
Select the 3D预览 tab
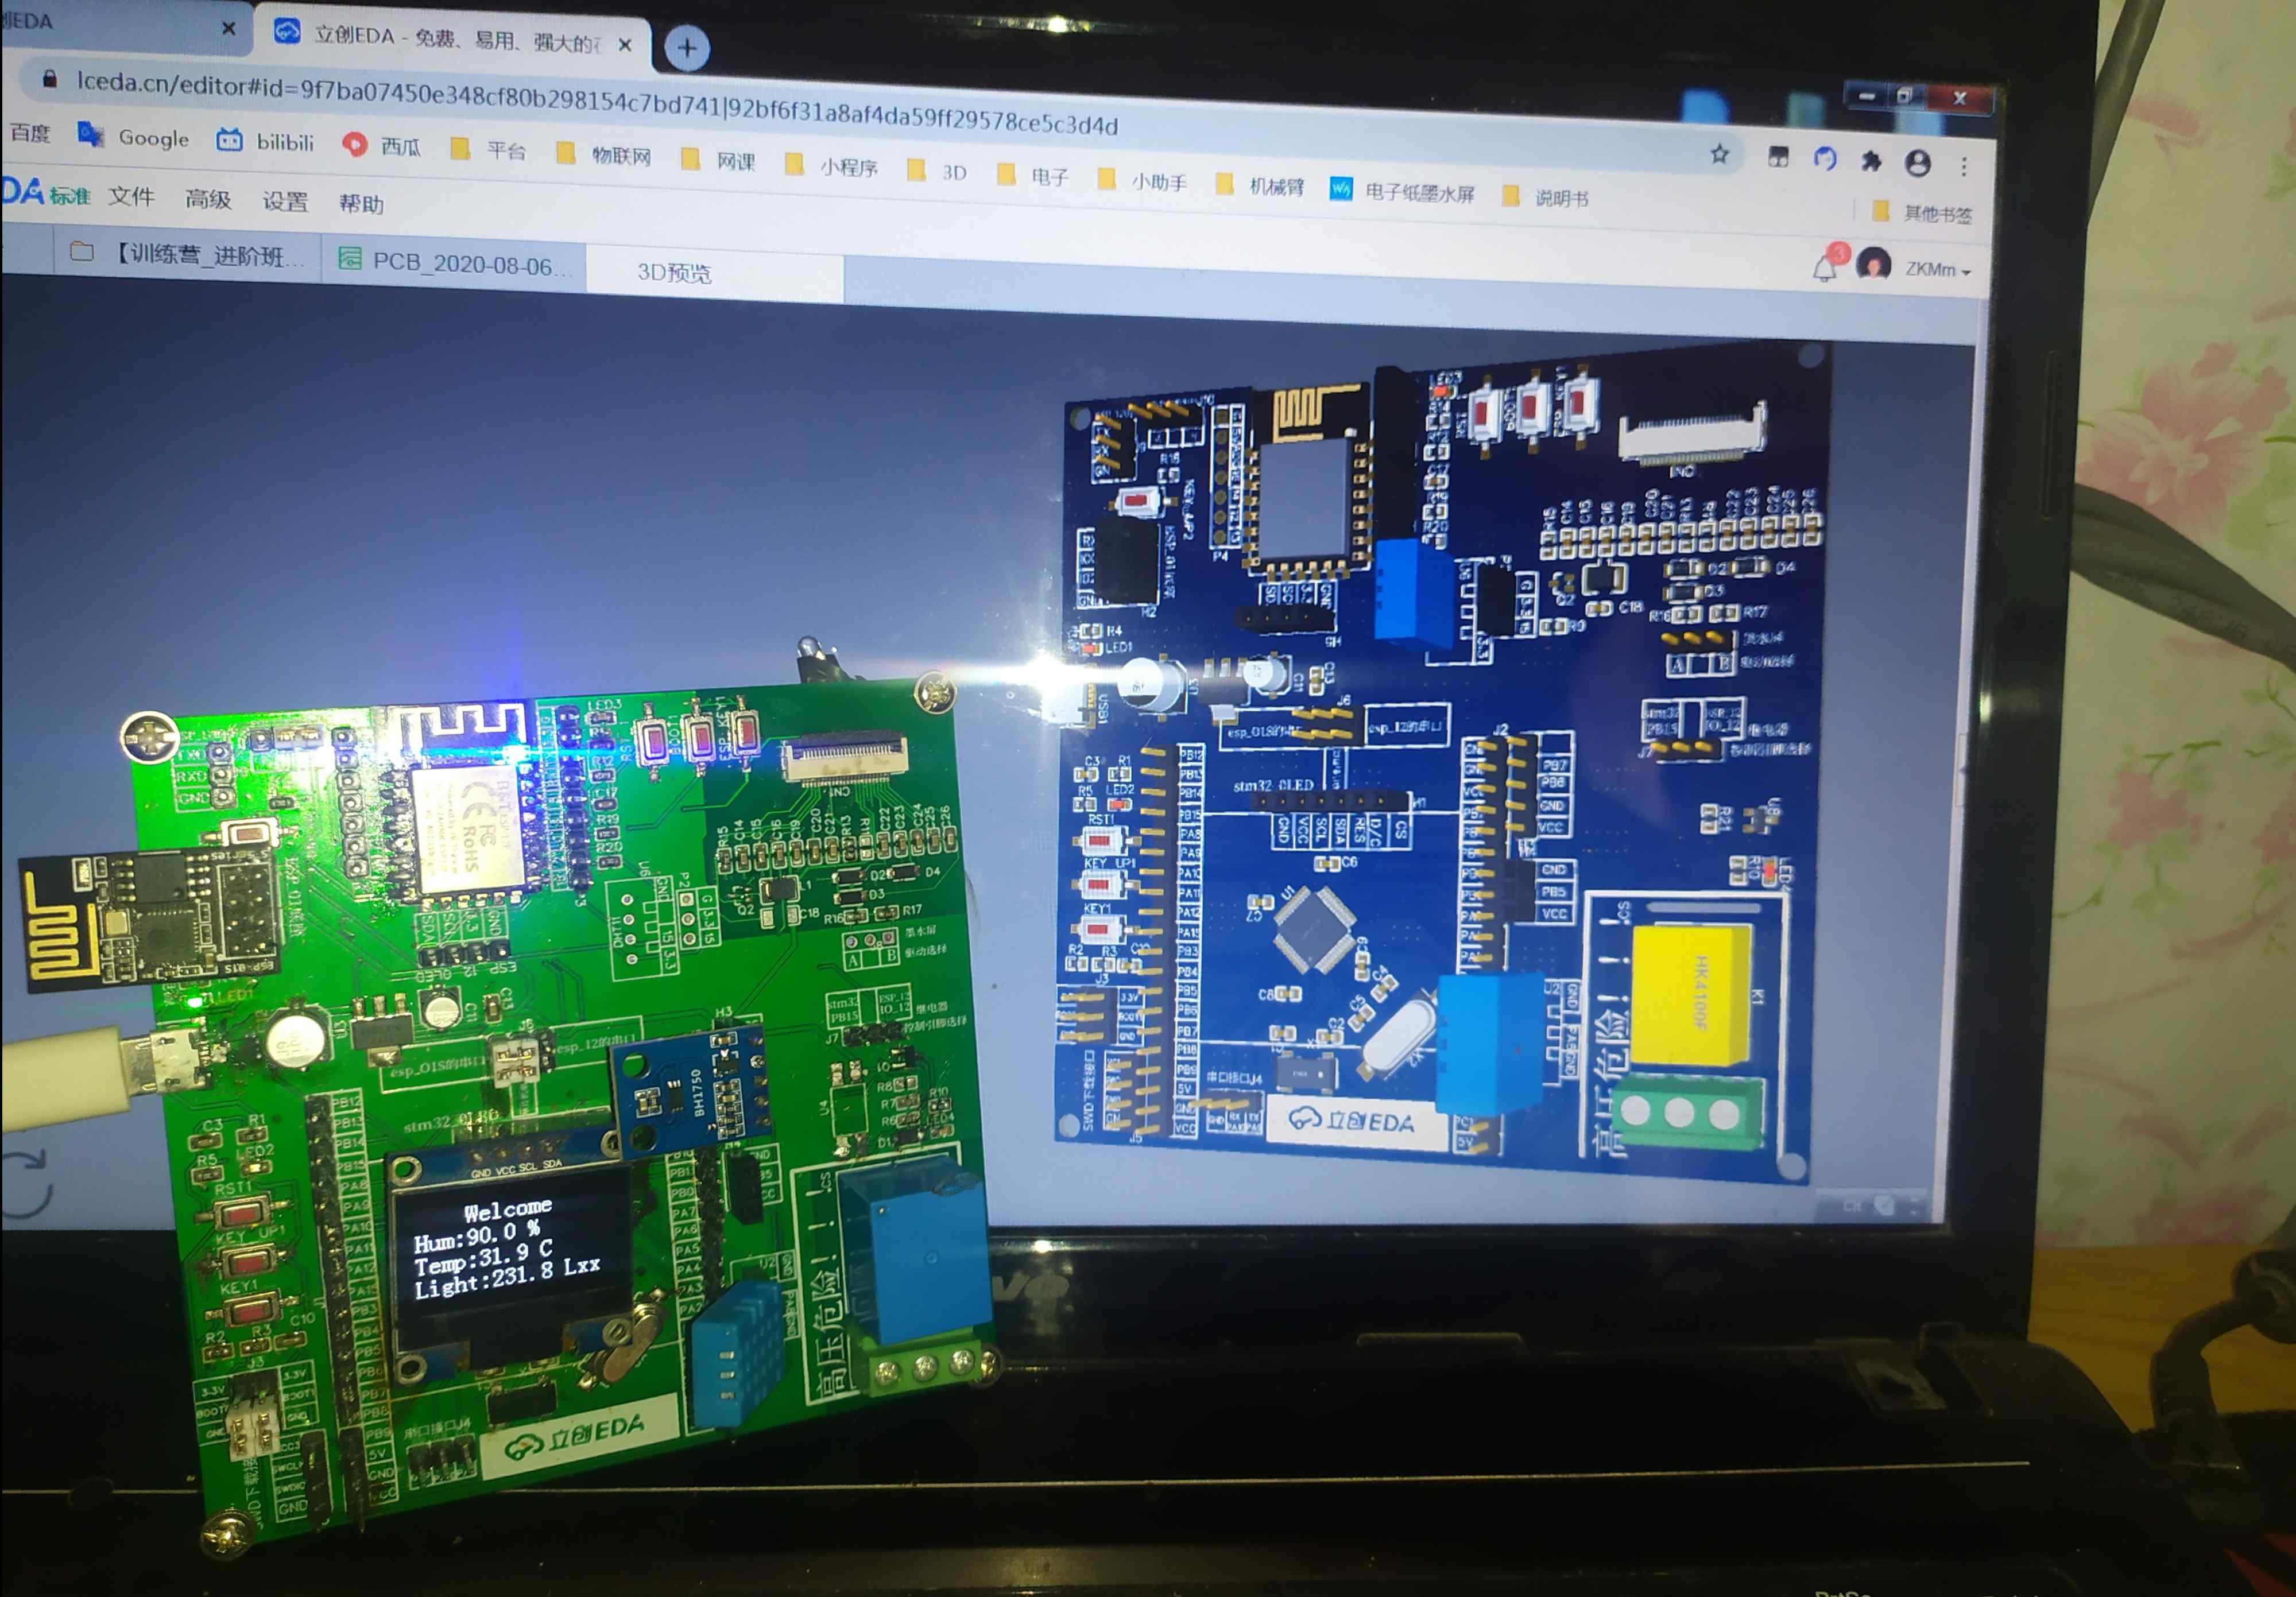(x=715, y=273)
